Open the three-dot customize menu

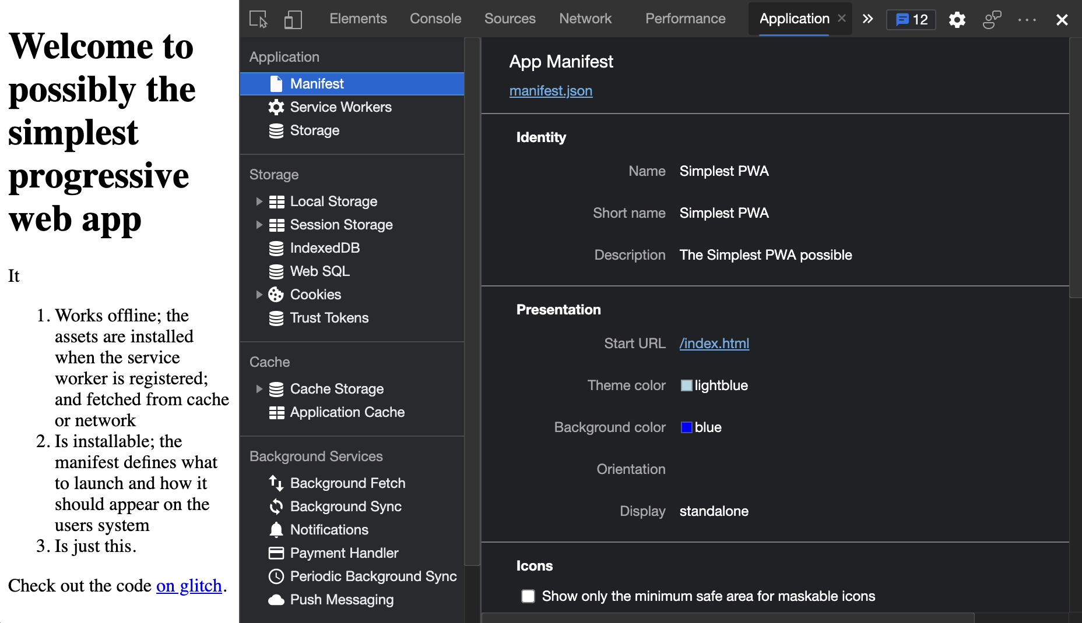pos(1027,19)
